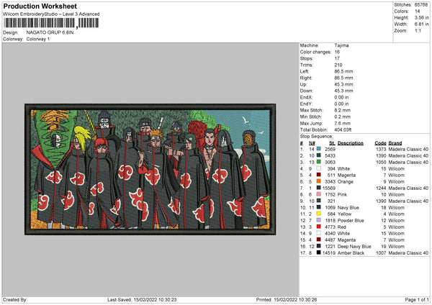Click the Powder Blue swatch in row 12
This screenshot has width=432, height=305.
pyautogui.click(x=319, y=220)
